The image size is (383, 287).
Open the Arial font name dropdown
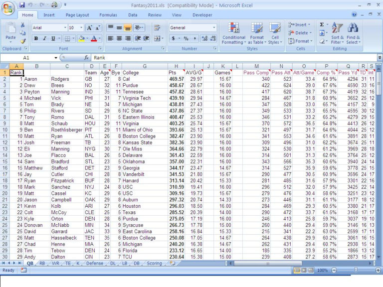pos(65,27)
